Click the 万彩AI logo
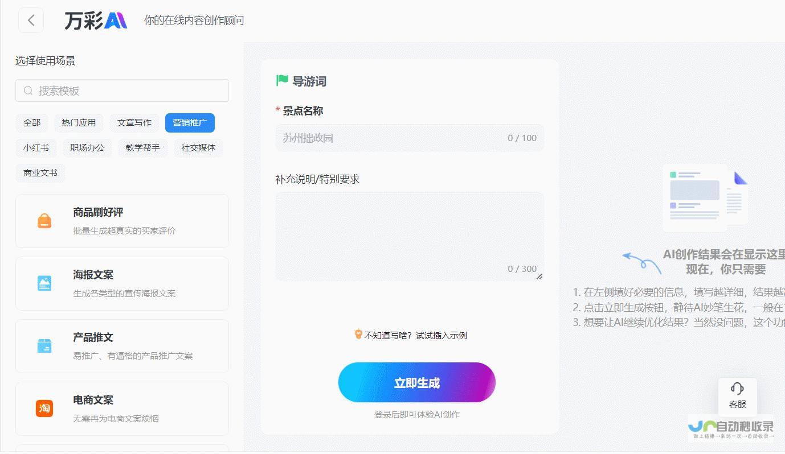The height and width of the screenshot is (454, 785). (x=95, y=20)
